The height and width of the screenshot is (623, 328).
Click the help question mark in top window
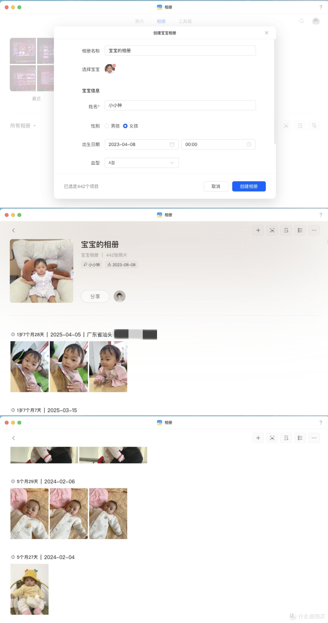[x=321, y=7]
